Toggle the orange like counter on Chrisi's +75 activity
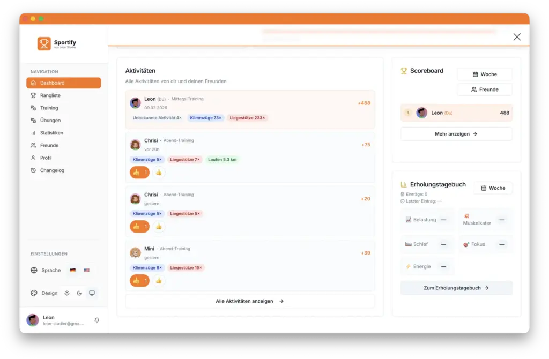The width and height of the screenshot is (549, 359). tap(140, 173)
